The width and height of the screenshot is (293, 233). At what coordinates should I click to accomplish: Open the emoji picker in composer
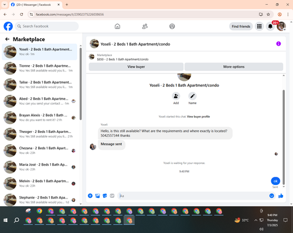pos(271,196)
